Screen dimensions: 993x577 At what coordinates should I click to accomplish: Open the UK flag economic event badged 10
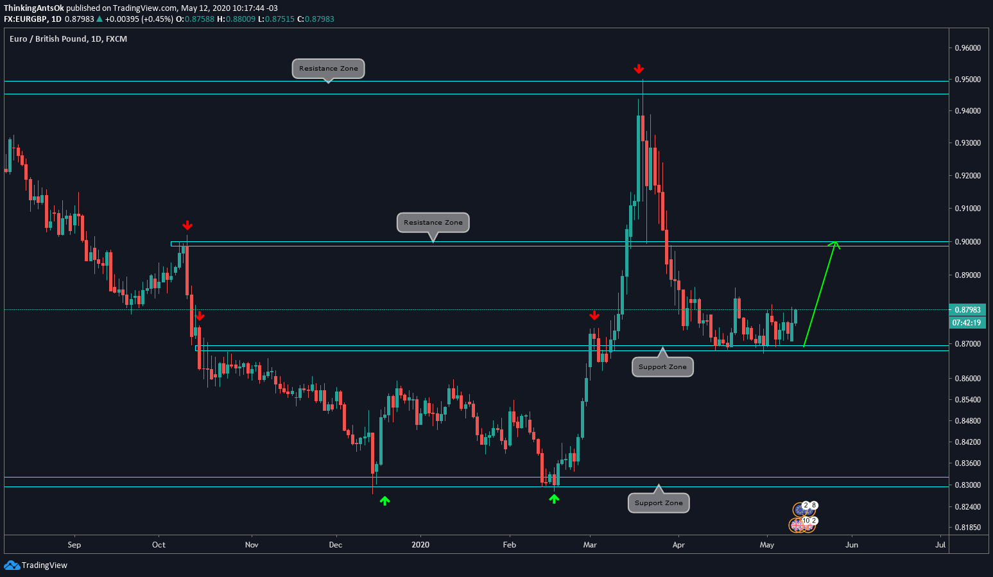(801, 525)
